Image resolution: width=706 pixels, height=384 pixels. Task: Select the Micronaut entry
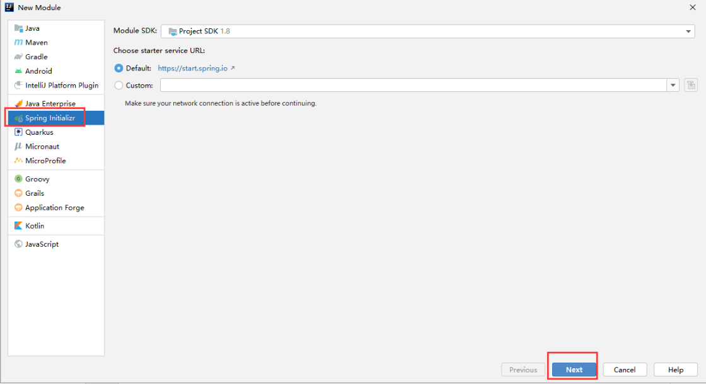coord(56,147)
